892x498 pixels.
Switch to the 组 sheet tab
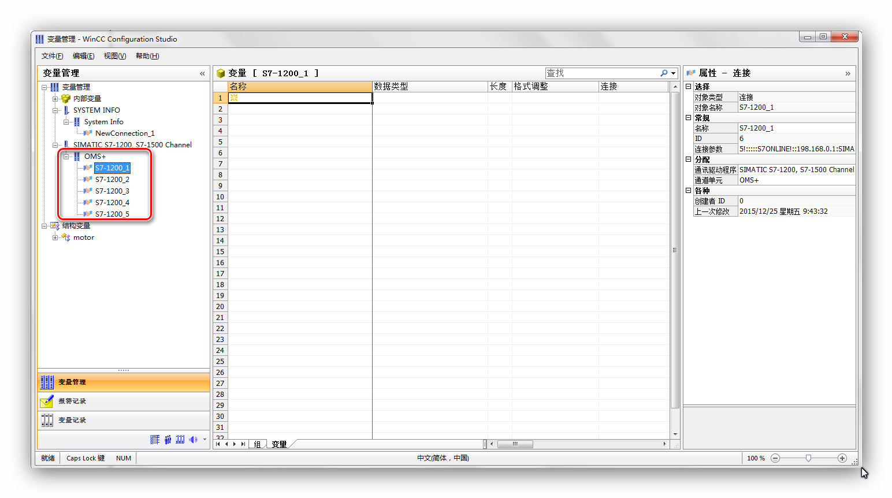pos(258,444)
